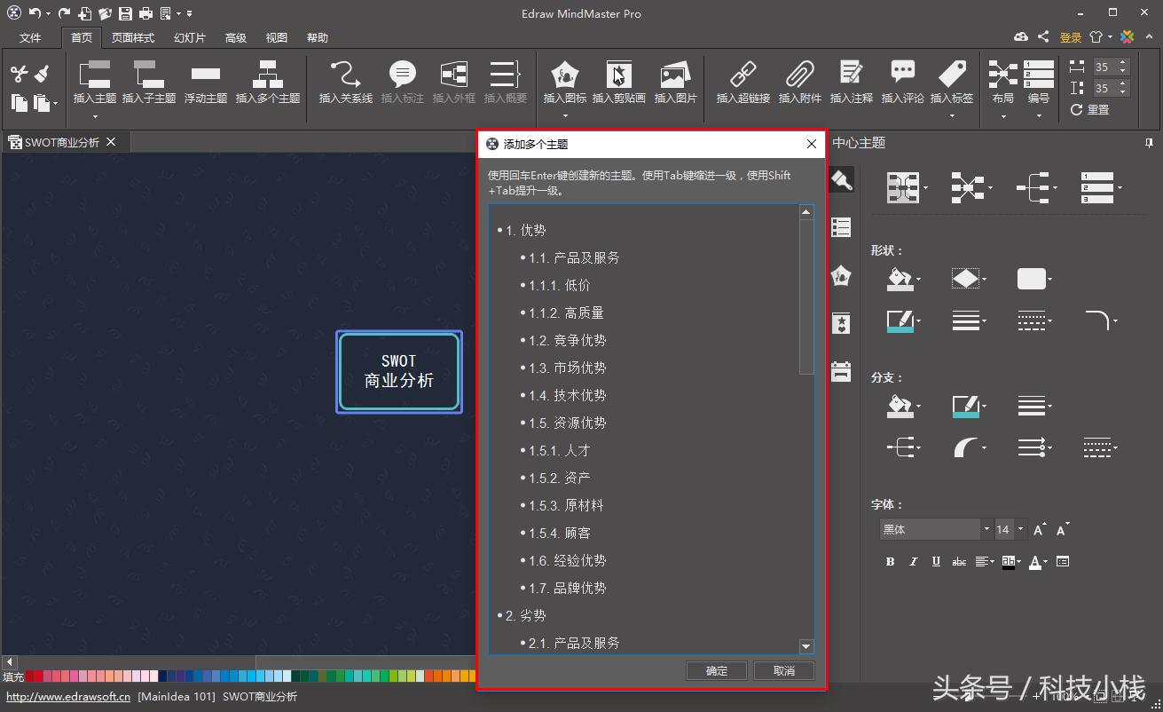
Task: Open the 视图 menu
Action: pos(275,37)
